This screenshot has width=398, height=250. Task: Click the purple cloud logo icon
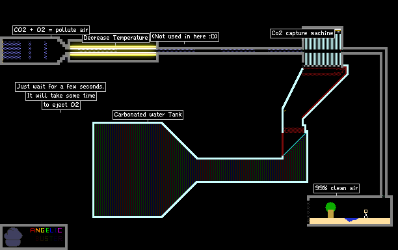[x=14, y=237]
